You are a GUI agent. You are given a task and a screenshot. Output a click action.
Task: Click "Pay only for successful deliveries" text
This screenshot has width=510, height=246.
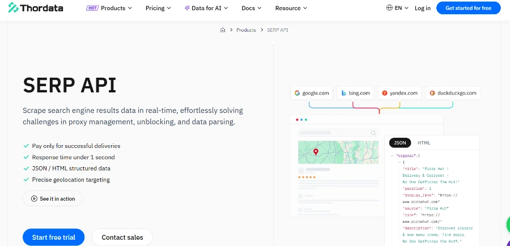pyautogui.click(x=76, y=146)
